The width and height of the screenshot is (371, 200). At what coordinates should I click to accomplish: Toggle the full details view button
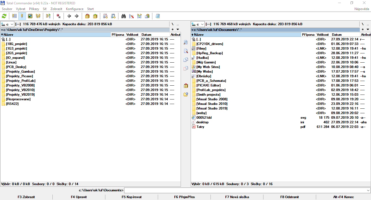22,16
